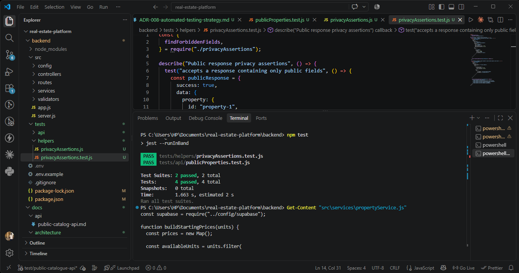519x273 pixels.
Task: Select the third powershell terminal without warning
Action: pyautogui.click(x=493, y=145)
